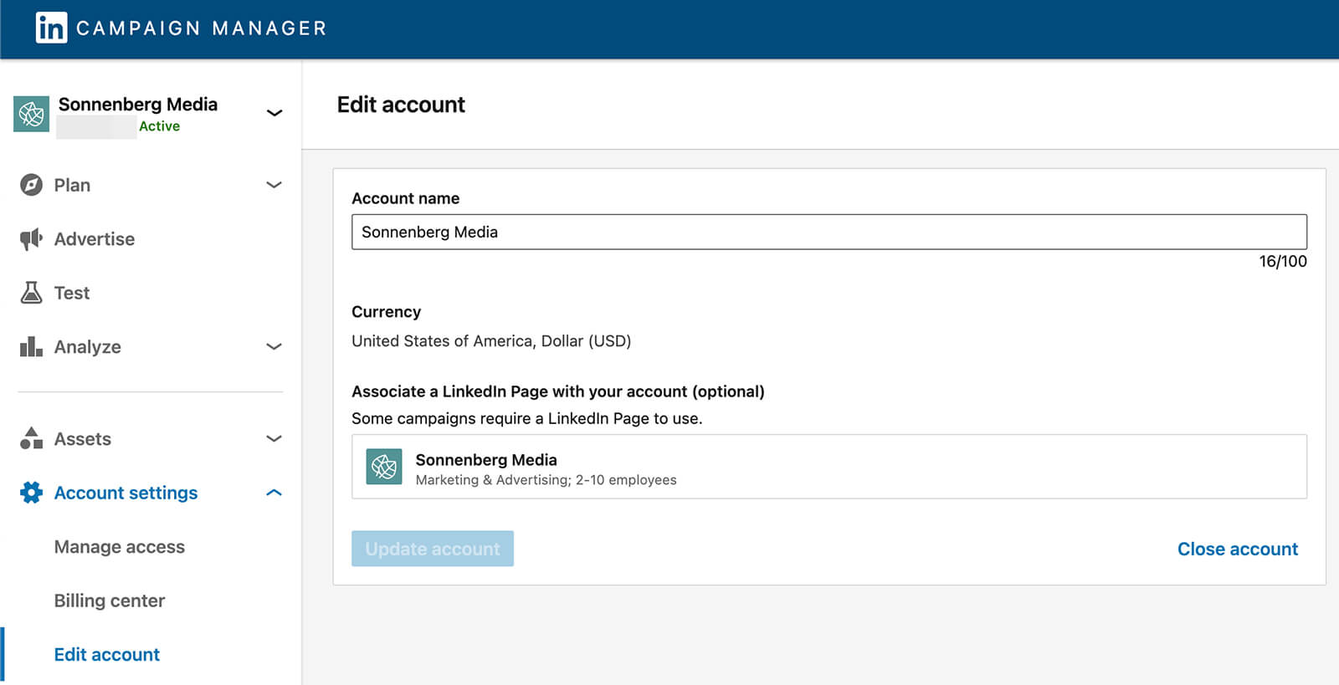Viewport: 1339px width, 685px height.
Task: Click the Test flask icon
Action: (x=31, y=293)
